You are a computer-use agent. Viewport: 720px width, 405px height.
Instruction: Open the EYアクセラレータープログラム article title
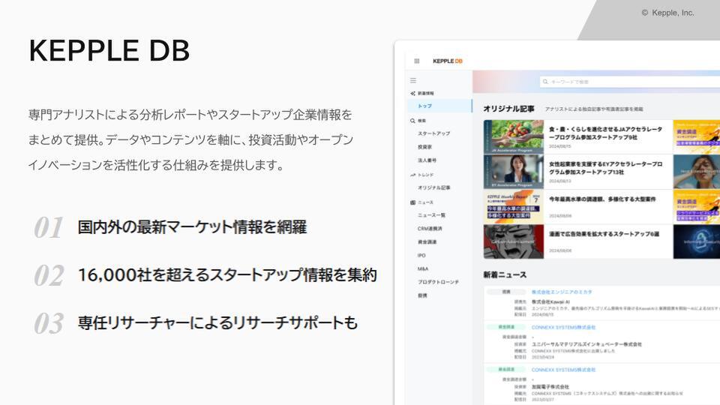(x=606, y=168)
